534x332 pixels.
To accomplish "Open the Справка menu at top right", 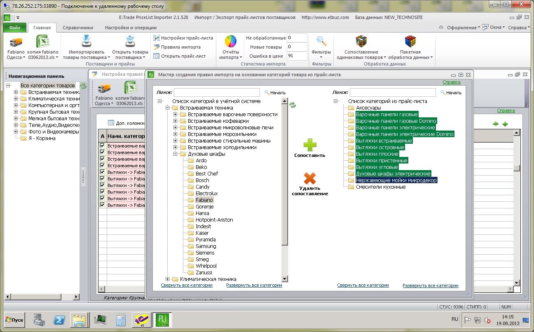I will click(519, 28).
